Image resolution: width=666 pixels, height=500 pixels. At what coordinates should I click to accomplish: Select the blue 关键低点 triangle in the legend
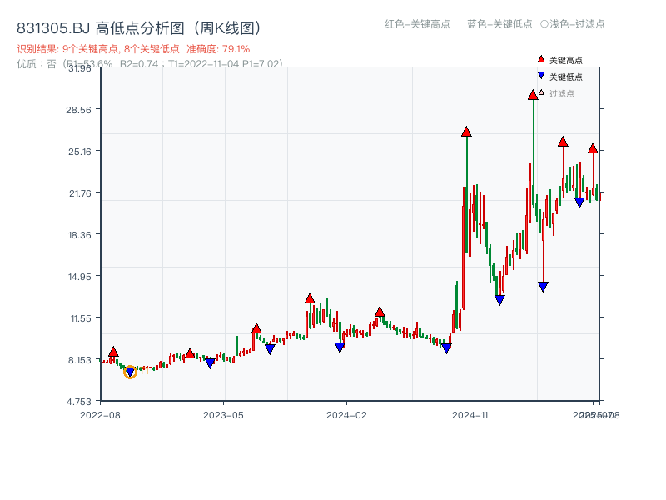coord(541,76)
